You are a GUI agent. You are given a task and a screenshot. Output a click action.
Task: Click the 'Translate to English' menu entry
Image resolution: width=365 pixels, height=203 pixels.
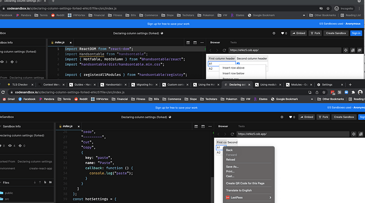tap(239, 190)
